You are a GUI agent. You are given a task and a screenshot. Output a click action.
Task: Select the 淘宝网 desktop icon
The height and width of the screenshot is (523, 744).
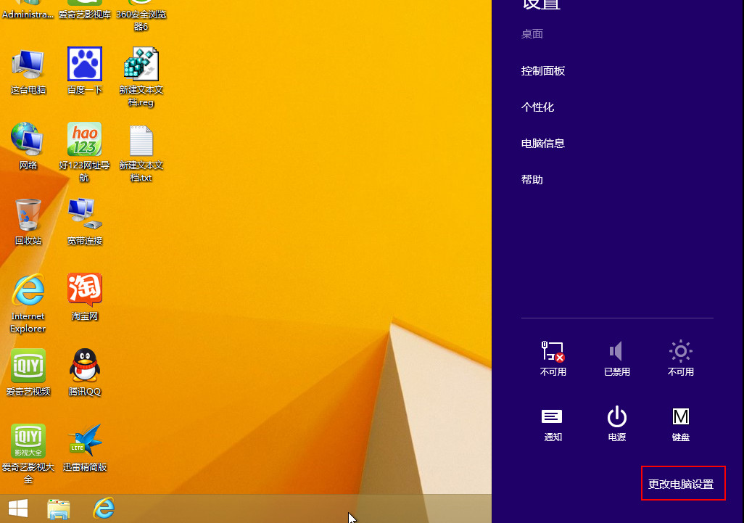[85, 297]
